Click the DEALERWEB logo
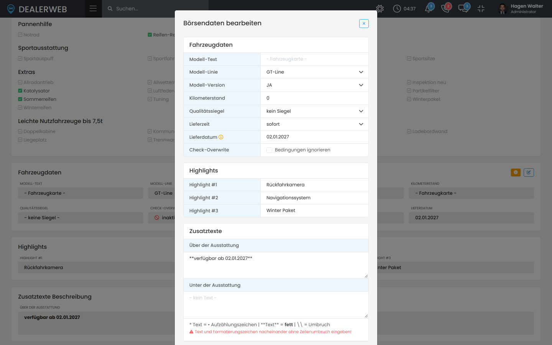Image resolution: width=552 pixels, height=345 pixels. click(37, 9)
